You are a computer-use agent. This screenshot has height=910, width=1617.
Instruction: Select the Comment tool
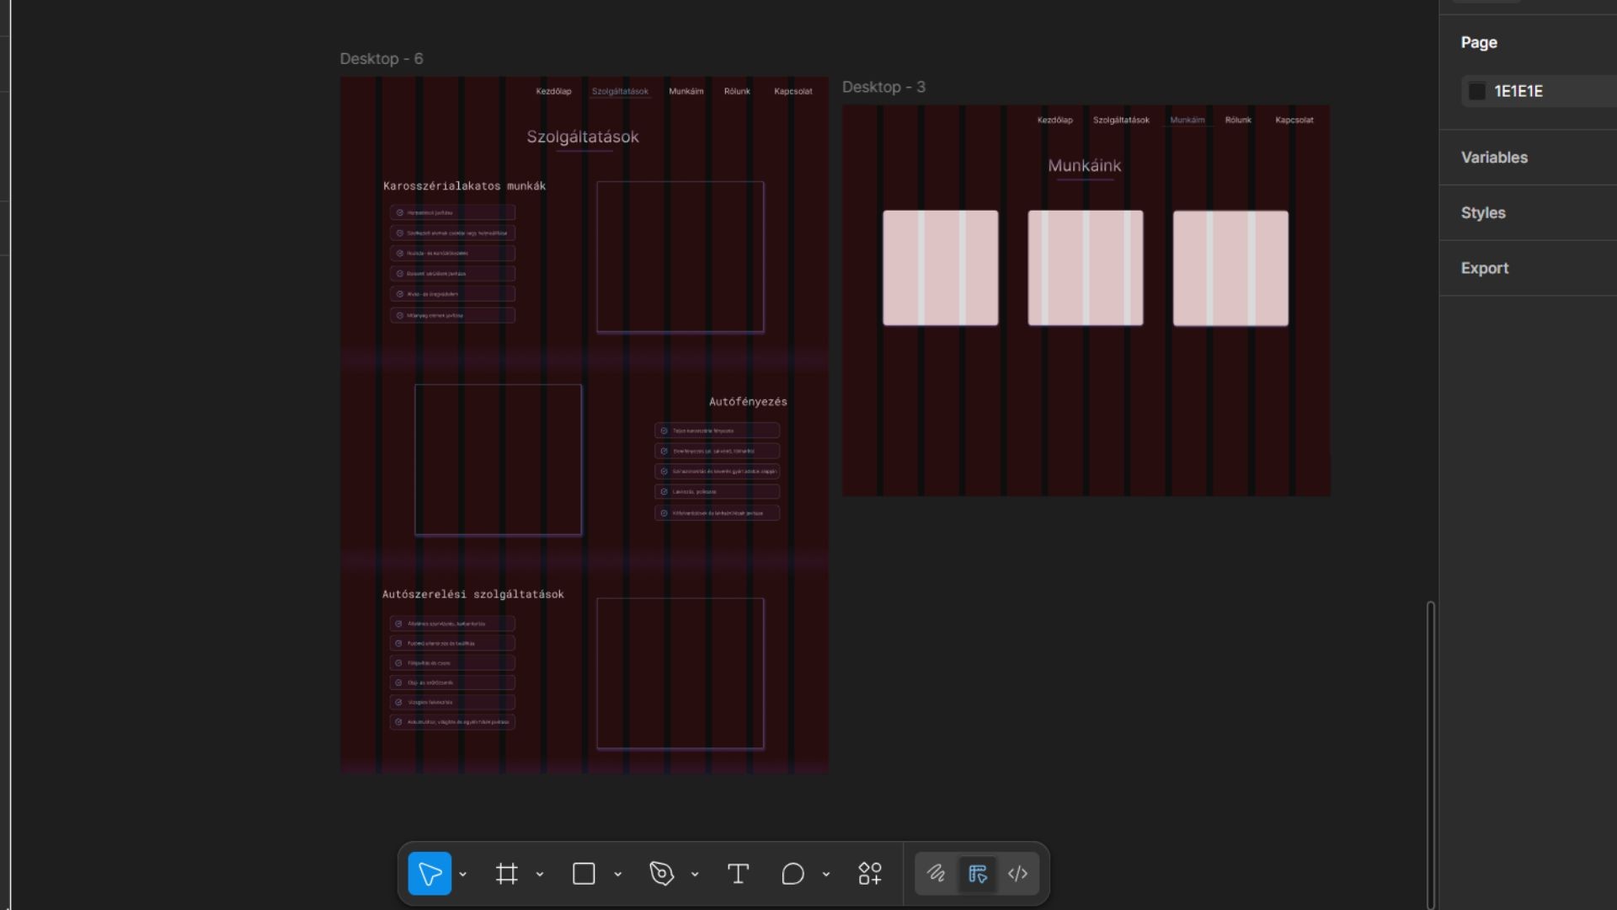[x=792, y=874]
